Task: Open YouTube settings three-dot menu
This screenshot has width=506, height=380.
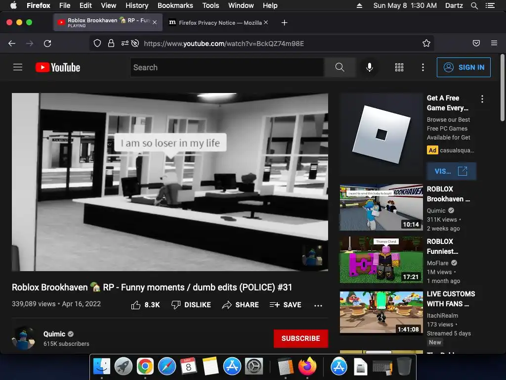Action: (x=423, y=67)
